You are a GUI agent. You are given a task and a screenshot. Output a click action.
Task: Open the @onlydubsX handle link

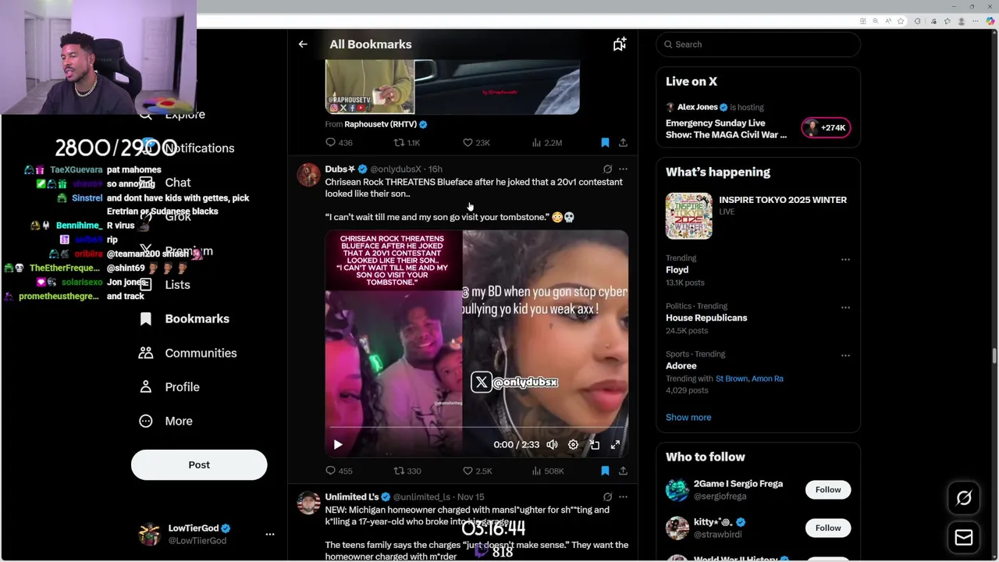click(x=396, y=169)
